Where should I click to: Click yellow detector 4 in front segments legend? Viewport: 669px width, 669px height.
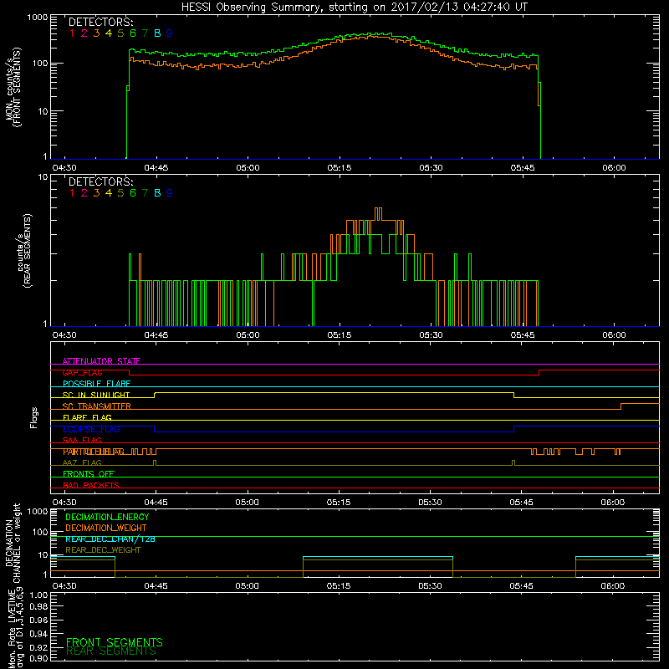pyautogui.click(x=109, y=33)
